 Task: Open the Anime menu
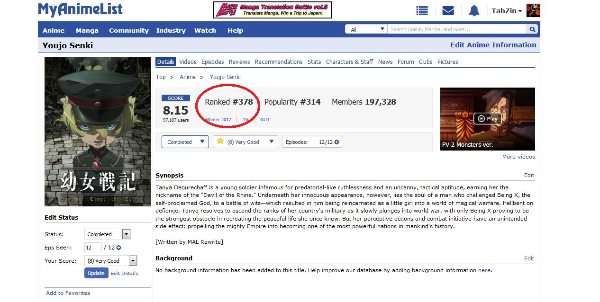[54, 30]
